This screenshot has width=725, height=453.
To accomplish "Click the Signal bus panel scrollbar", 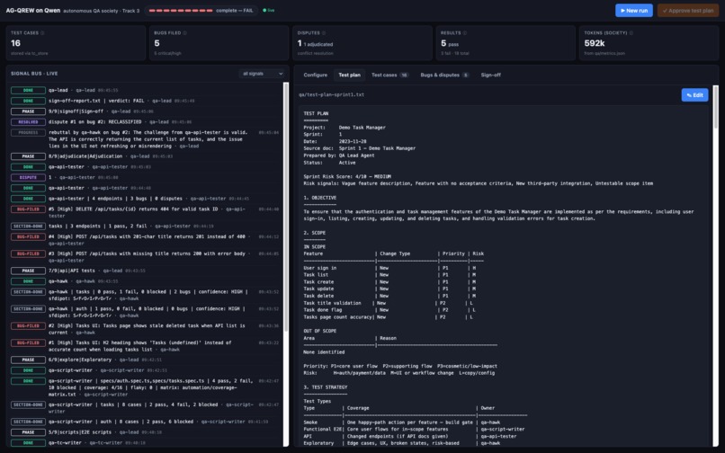I will pos(286,207).
